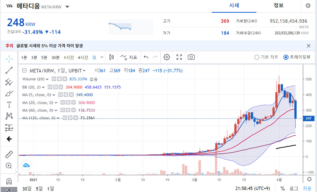Select the 기본 차트 radio button
The image size is (317, 192).
click(257, 57)
